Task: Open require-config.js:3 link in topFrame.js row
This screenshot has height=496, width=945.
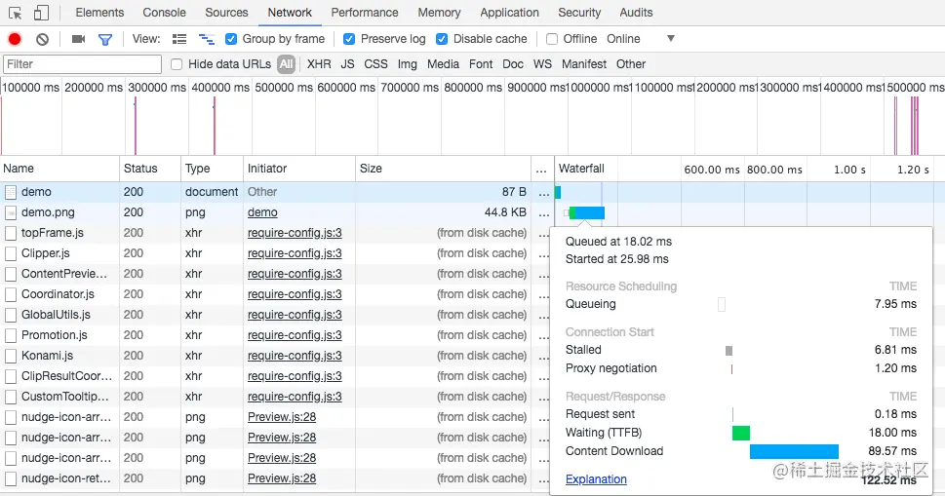Action: [295, 233]
